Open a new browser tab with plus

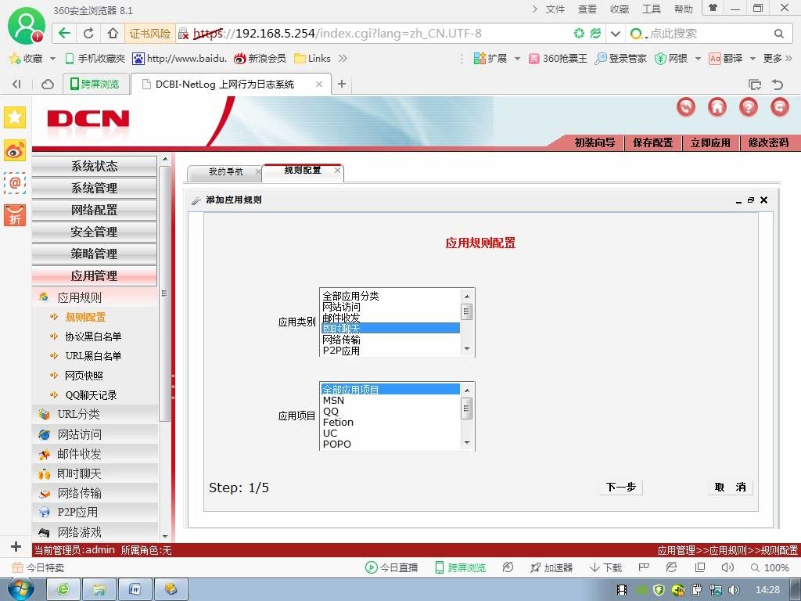point(342,84)
